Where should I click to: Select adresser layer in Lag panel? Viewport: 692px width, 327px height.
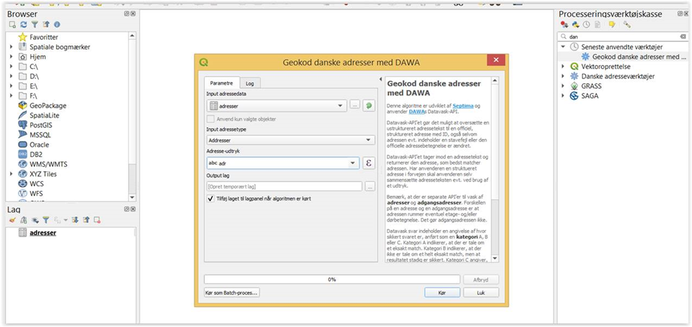point(43,233)
